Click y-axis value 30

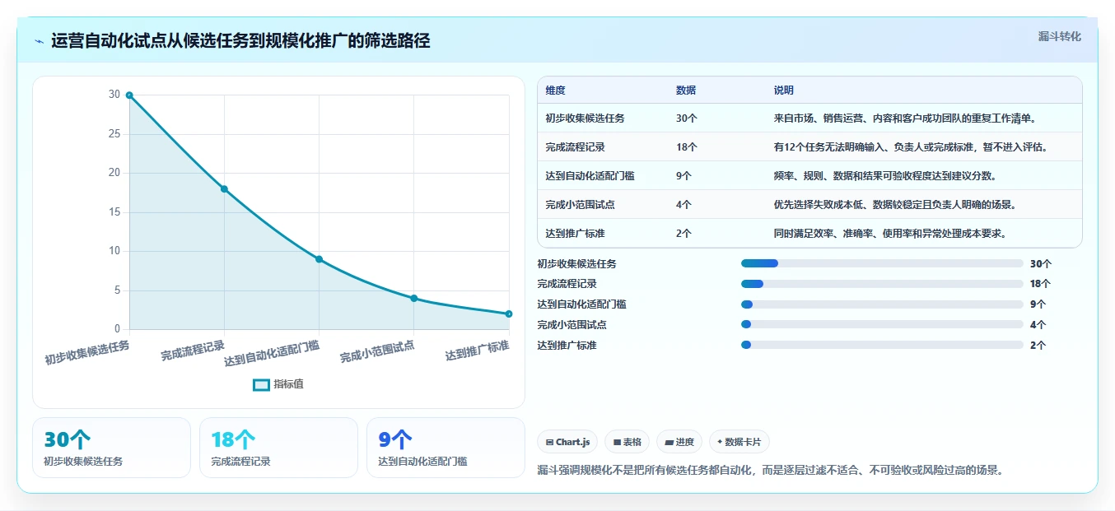(114, 95)
